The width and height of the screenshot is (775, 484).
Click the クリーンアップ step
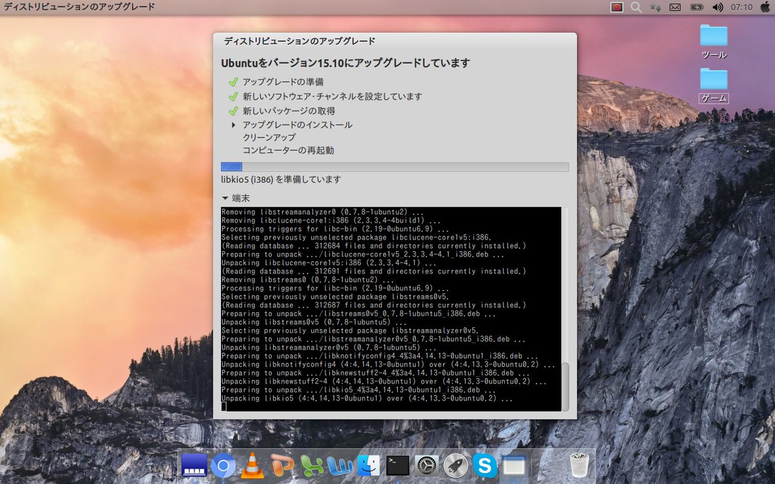(269, 137)
